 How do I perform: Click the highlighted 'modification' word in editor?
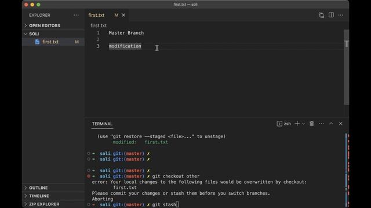coord(125,46)
